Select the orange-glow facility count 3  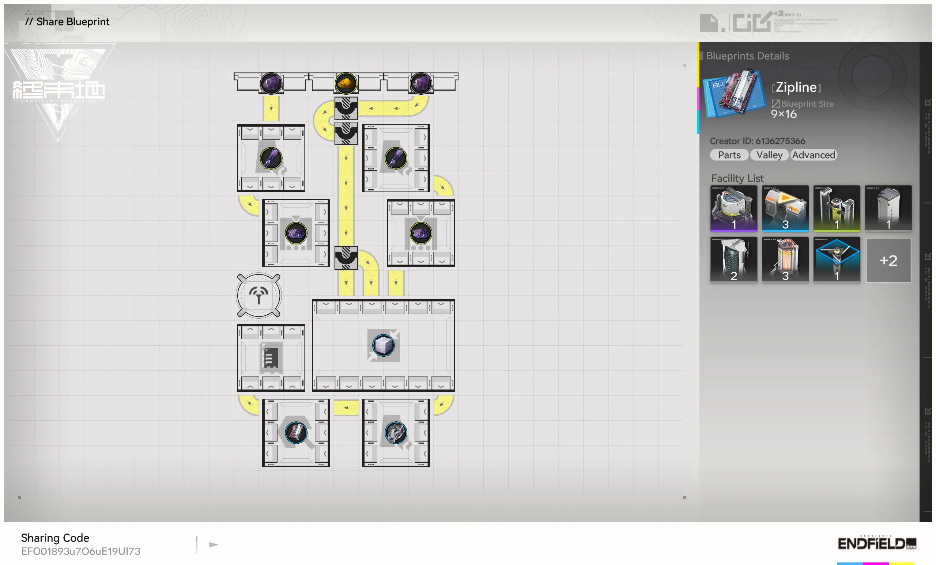(785, 260)
